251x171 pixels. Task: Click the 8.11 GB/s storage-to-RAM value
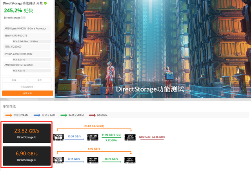click(x=74, y=159)
